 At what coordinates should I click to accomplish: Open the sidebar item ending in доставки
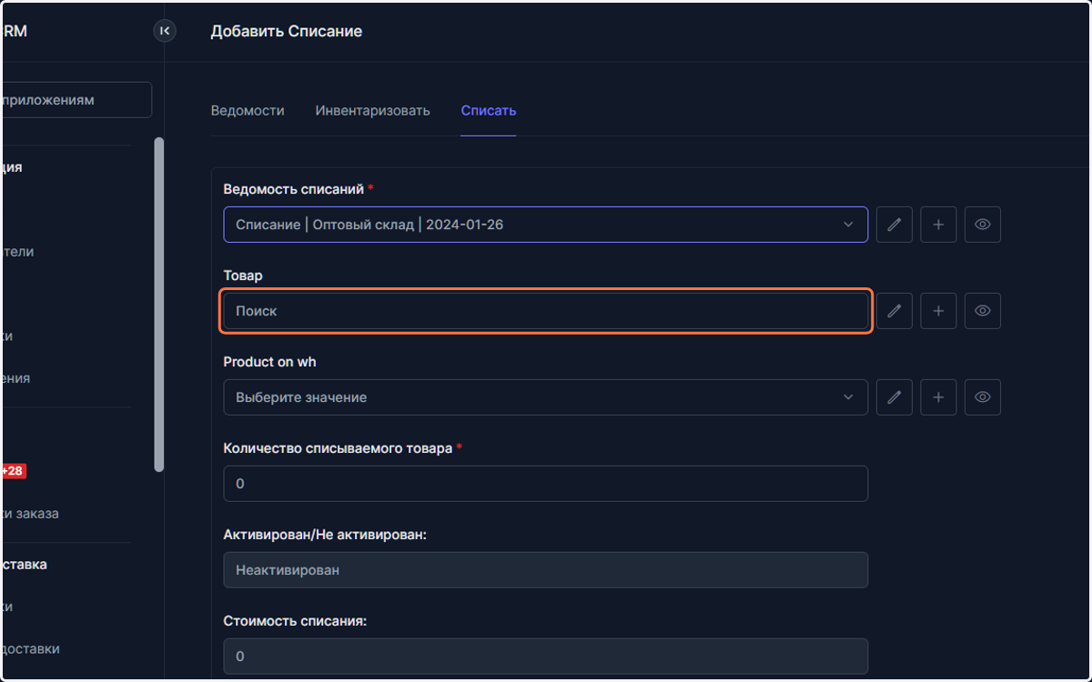(30, 649)
